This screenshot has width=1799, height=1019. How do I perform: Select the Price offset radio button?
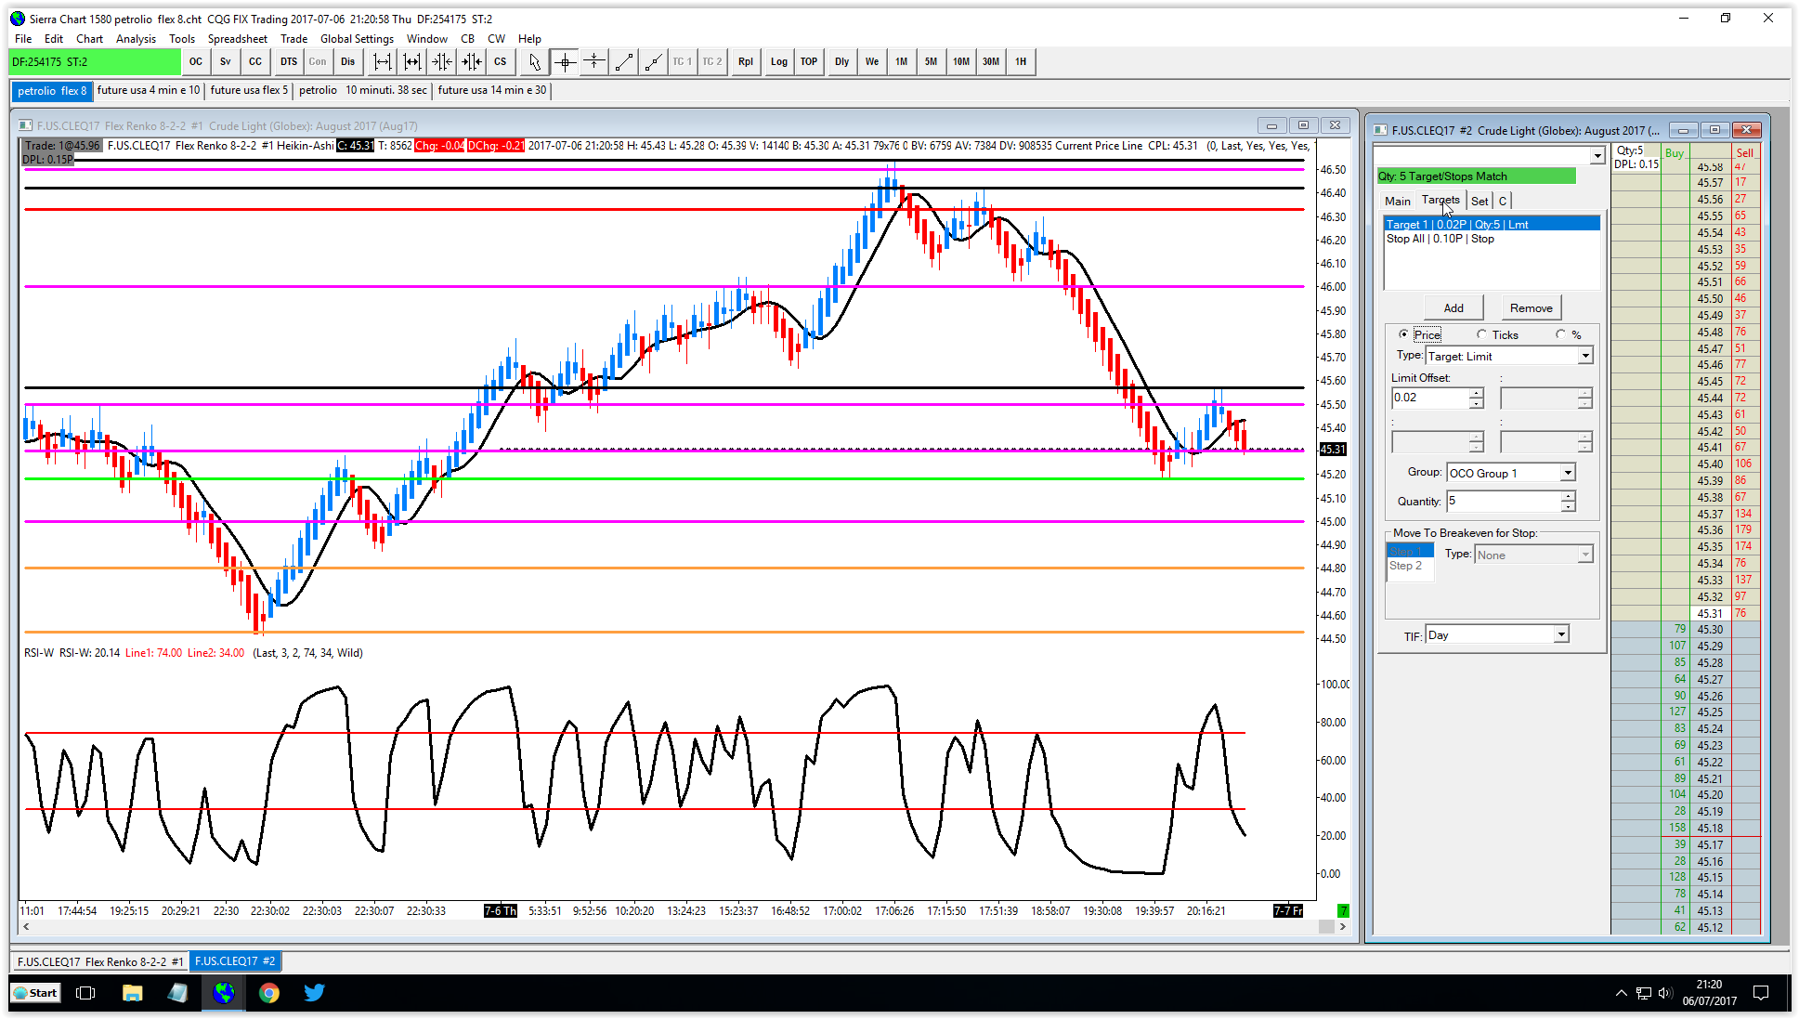tap(1403, 334)
